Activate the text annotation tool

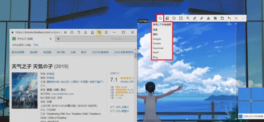coord(208,18)
